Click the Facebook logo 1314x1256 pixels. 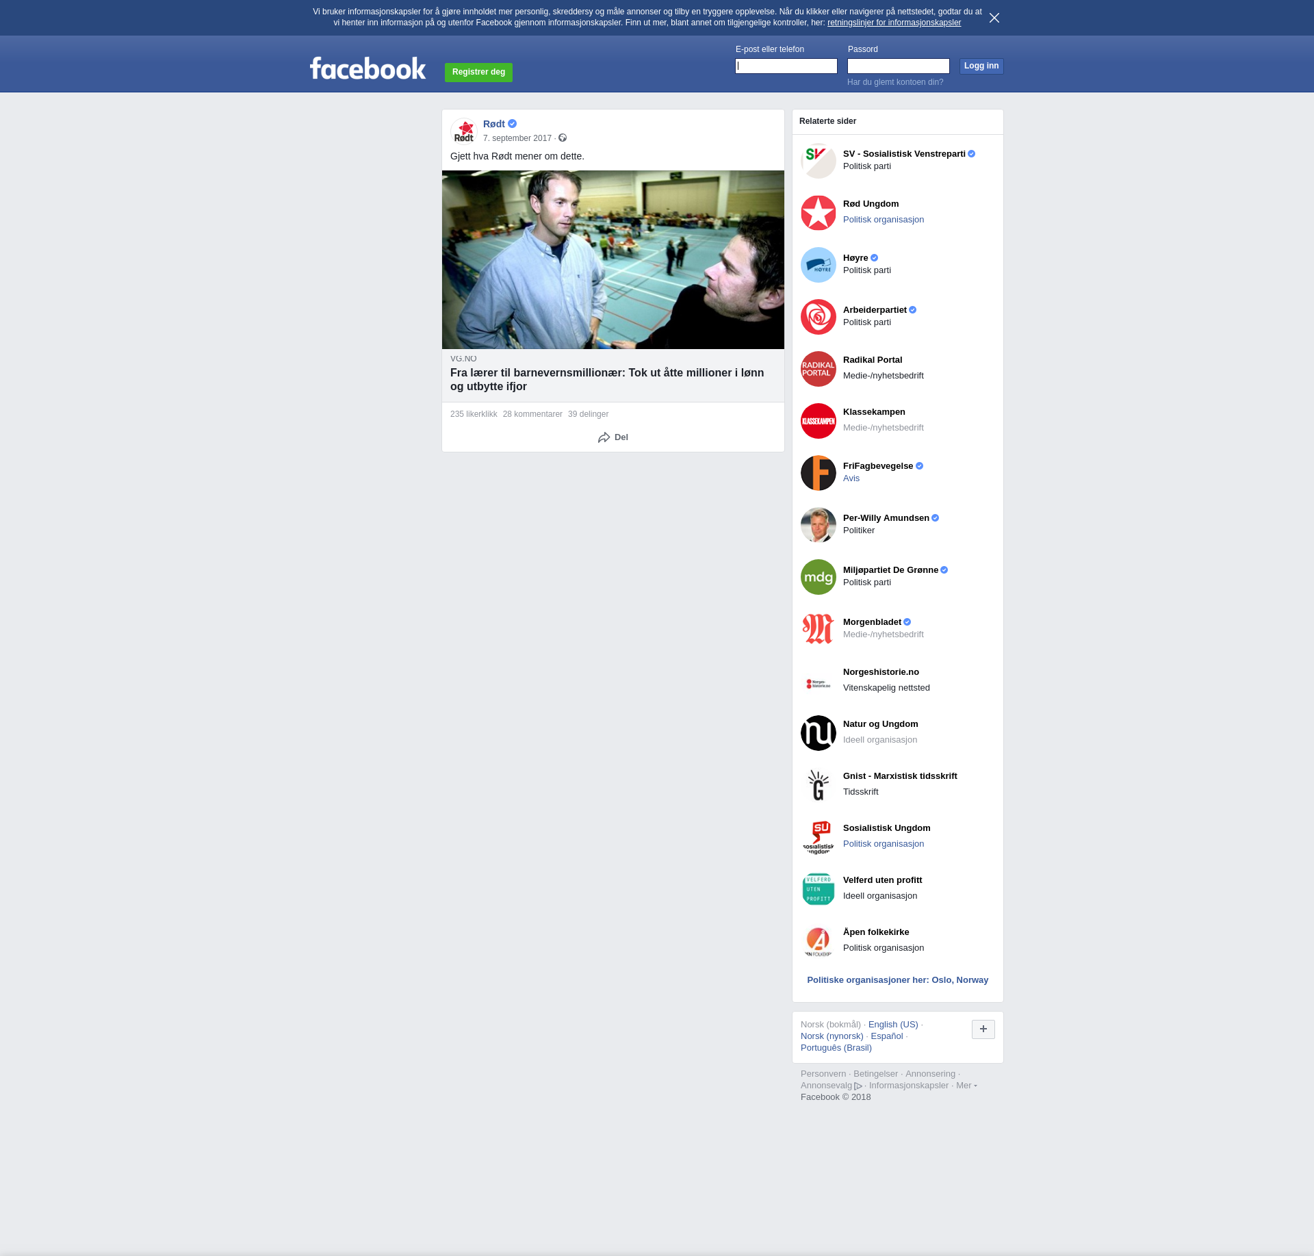tap(368, 68)
